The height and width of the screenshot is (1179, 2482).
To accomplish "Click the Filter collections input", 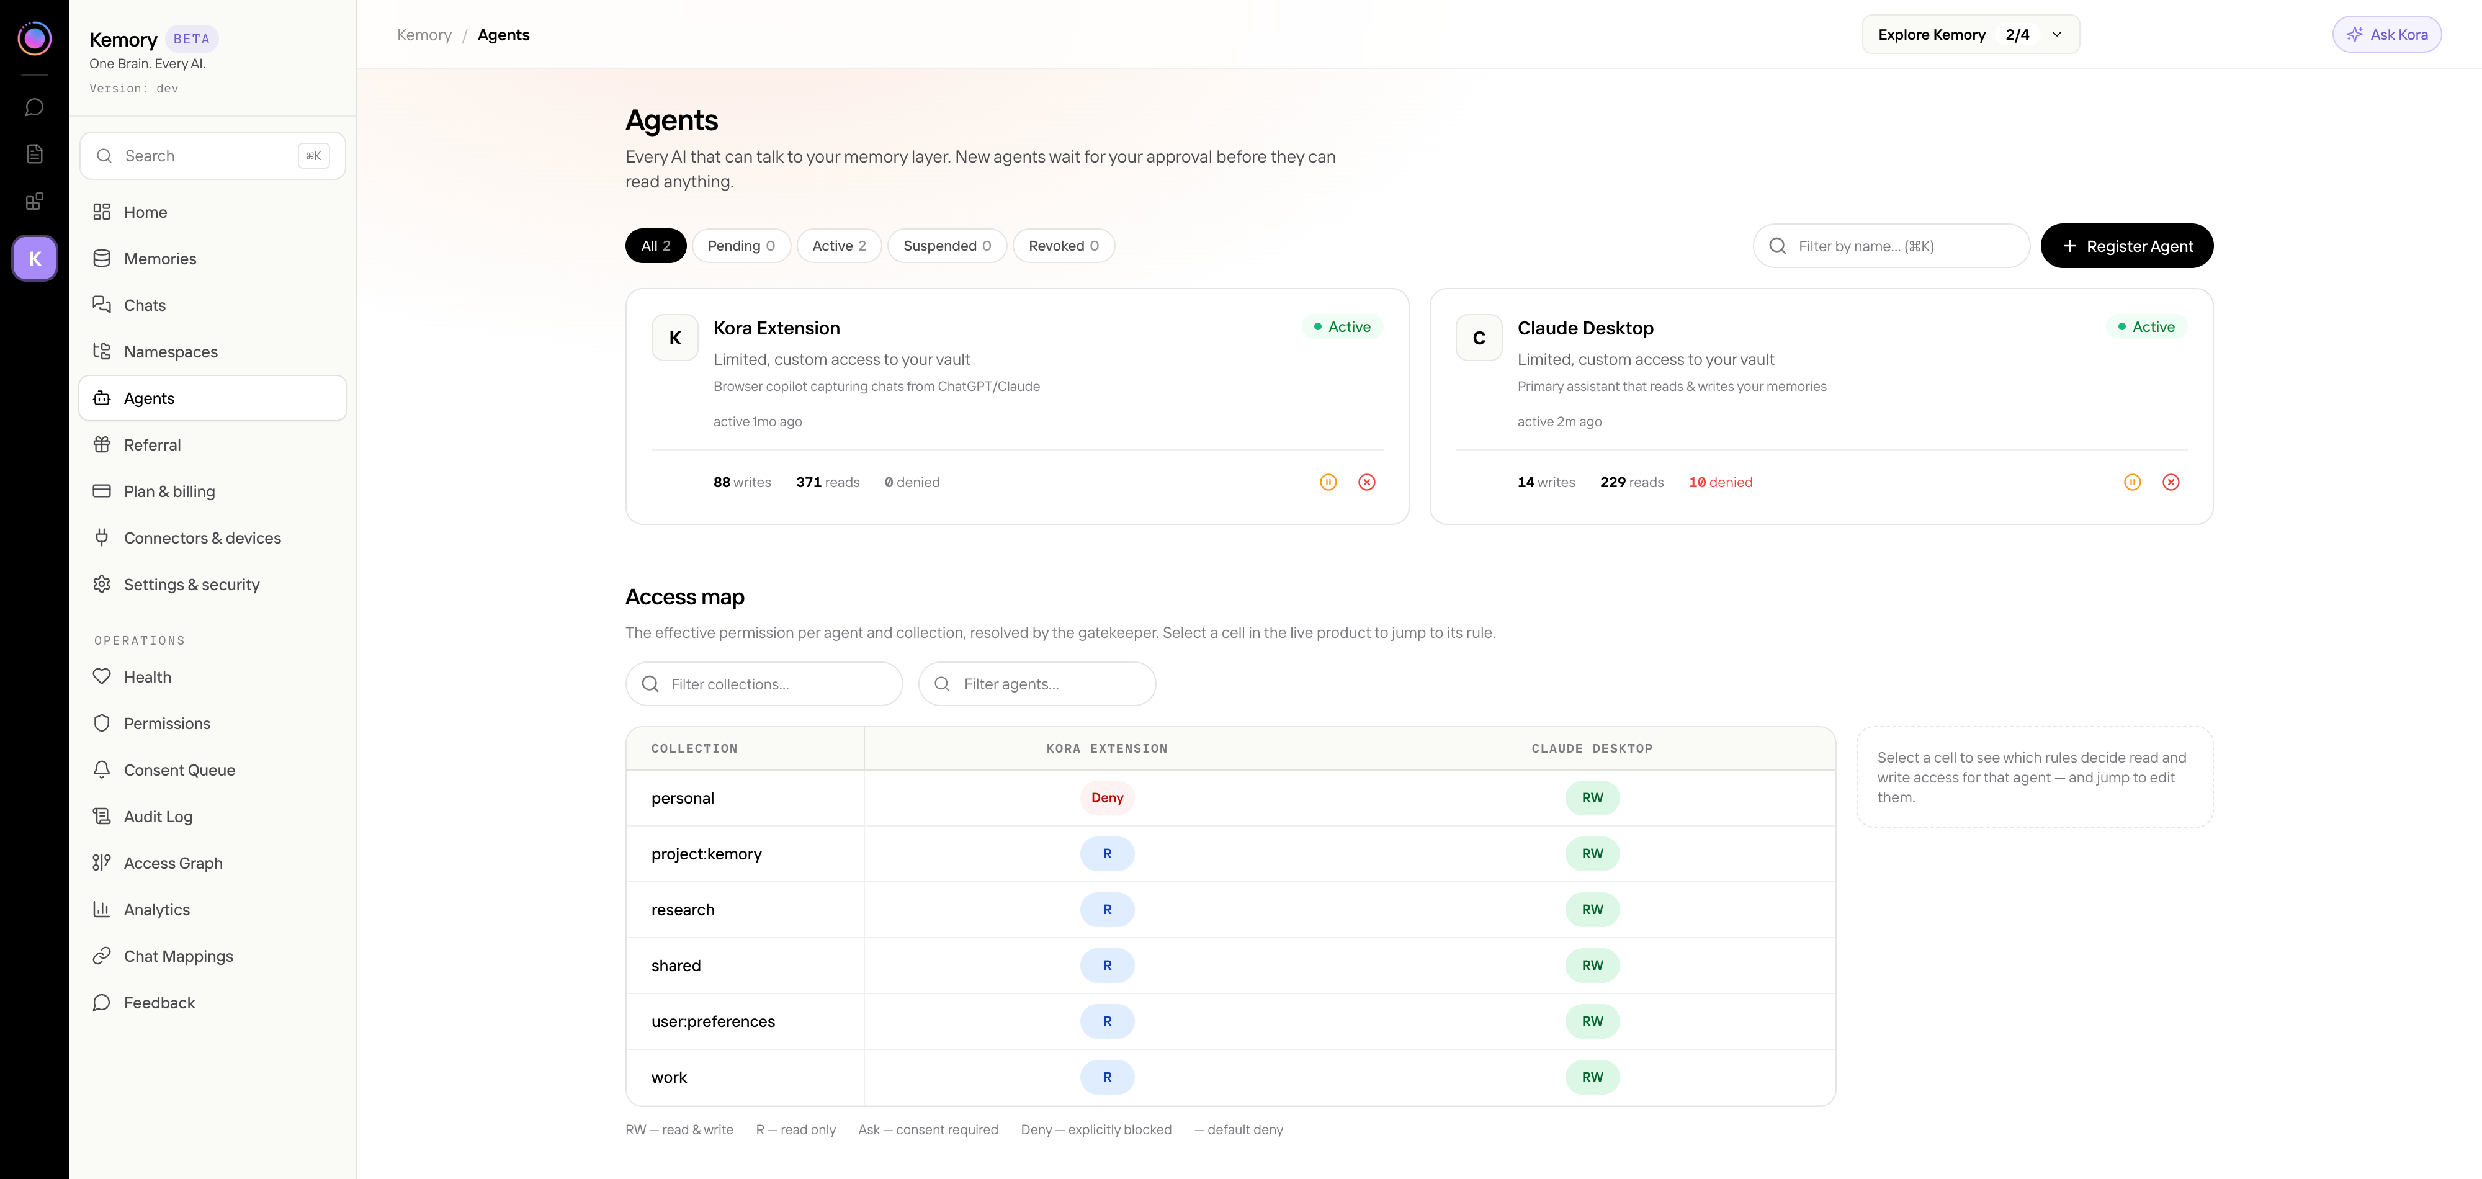I will [x=764, y=684].
